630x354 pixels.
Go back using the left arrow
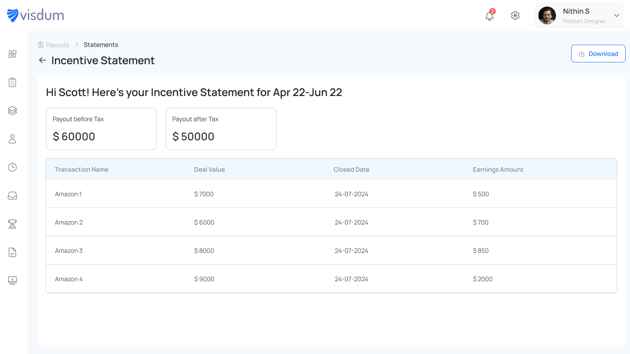tap(43, 61)
